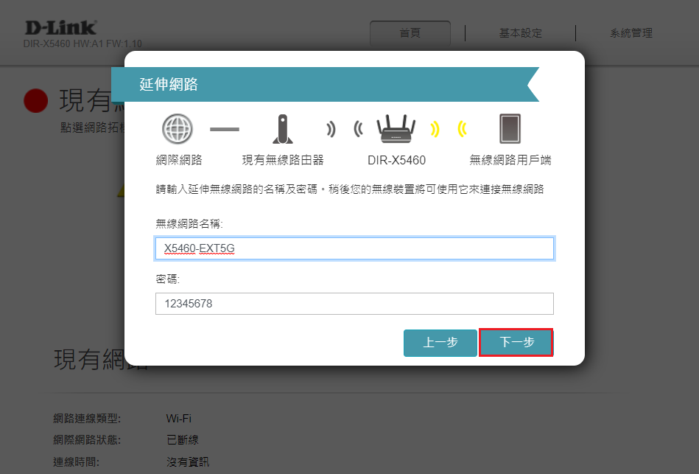The height and width of the screenshot is (474, 699).
Task: Open the 首頁 tab
Action: coord(410,33)
